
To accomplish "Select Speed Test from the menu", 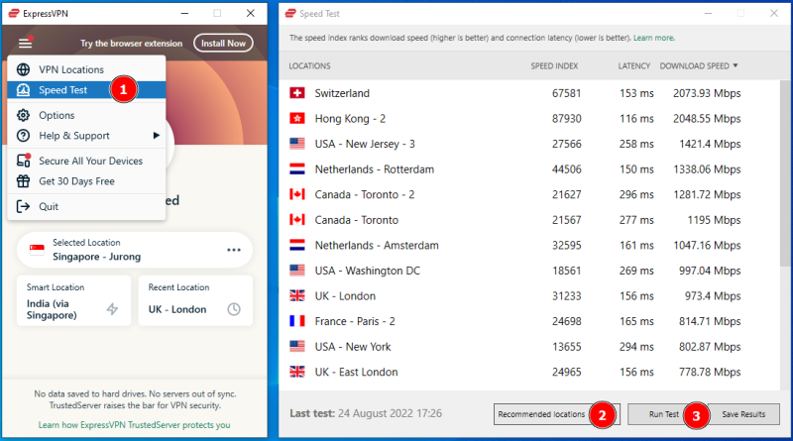I will [63, 90].
